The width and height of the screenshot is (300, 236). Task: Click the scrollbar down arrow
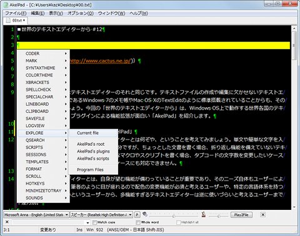pos(294,207)
